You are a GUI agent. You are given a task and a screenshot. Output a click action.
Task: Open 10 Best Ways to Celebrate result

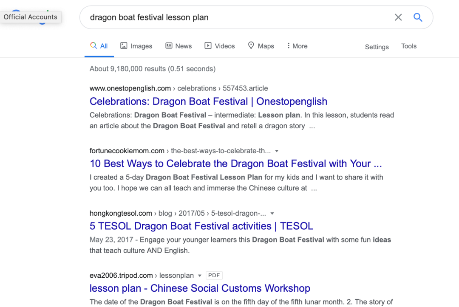tap(235, 164)
